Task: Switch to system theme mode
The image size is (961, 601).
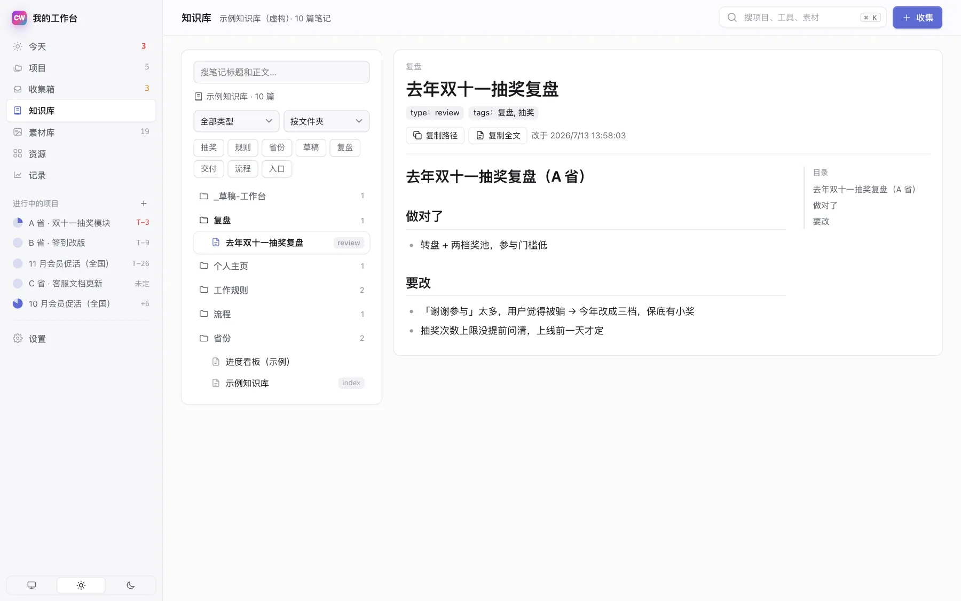Action: pos(31,585)
